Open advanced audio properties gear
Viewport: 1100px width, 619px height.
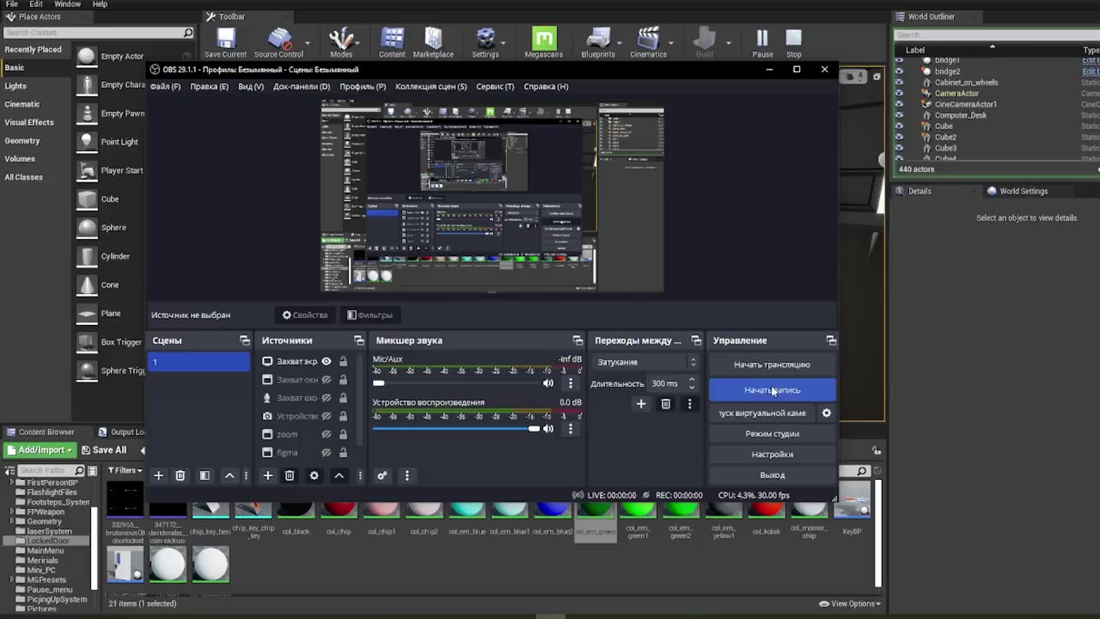[382, 476]
